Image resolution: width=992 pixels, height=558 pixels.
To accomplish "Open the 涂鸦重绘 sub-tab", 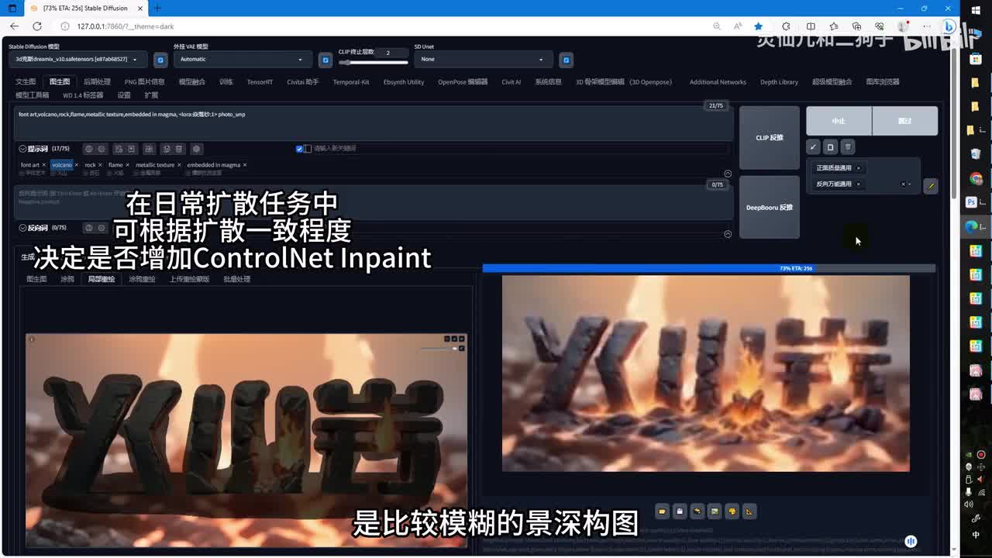I will (x=142, y=279).
